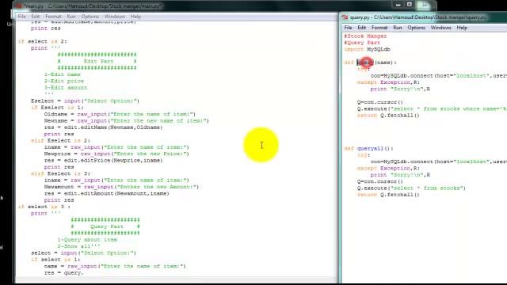Click 'res = edit.editPrice(Newprice,iname)' line
Viewport: 507px width, 285px height.
[104, 160]
